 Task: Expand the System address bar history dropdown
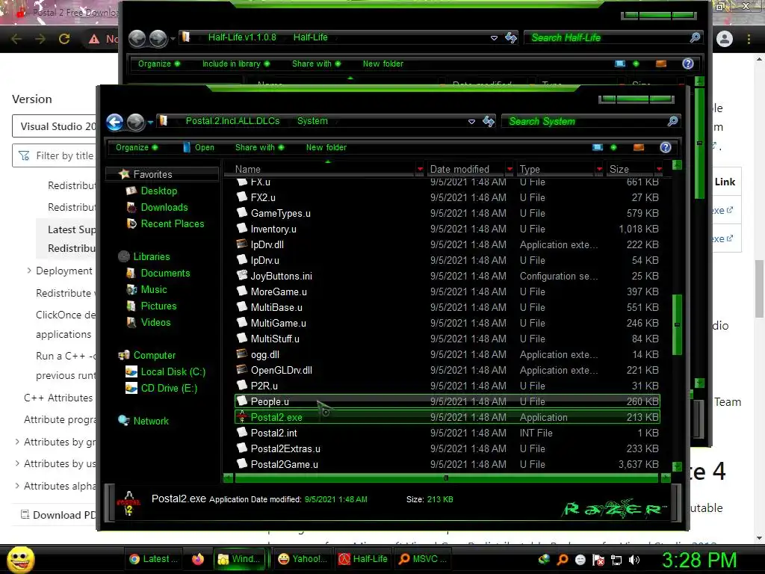tap(471, 122)
